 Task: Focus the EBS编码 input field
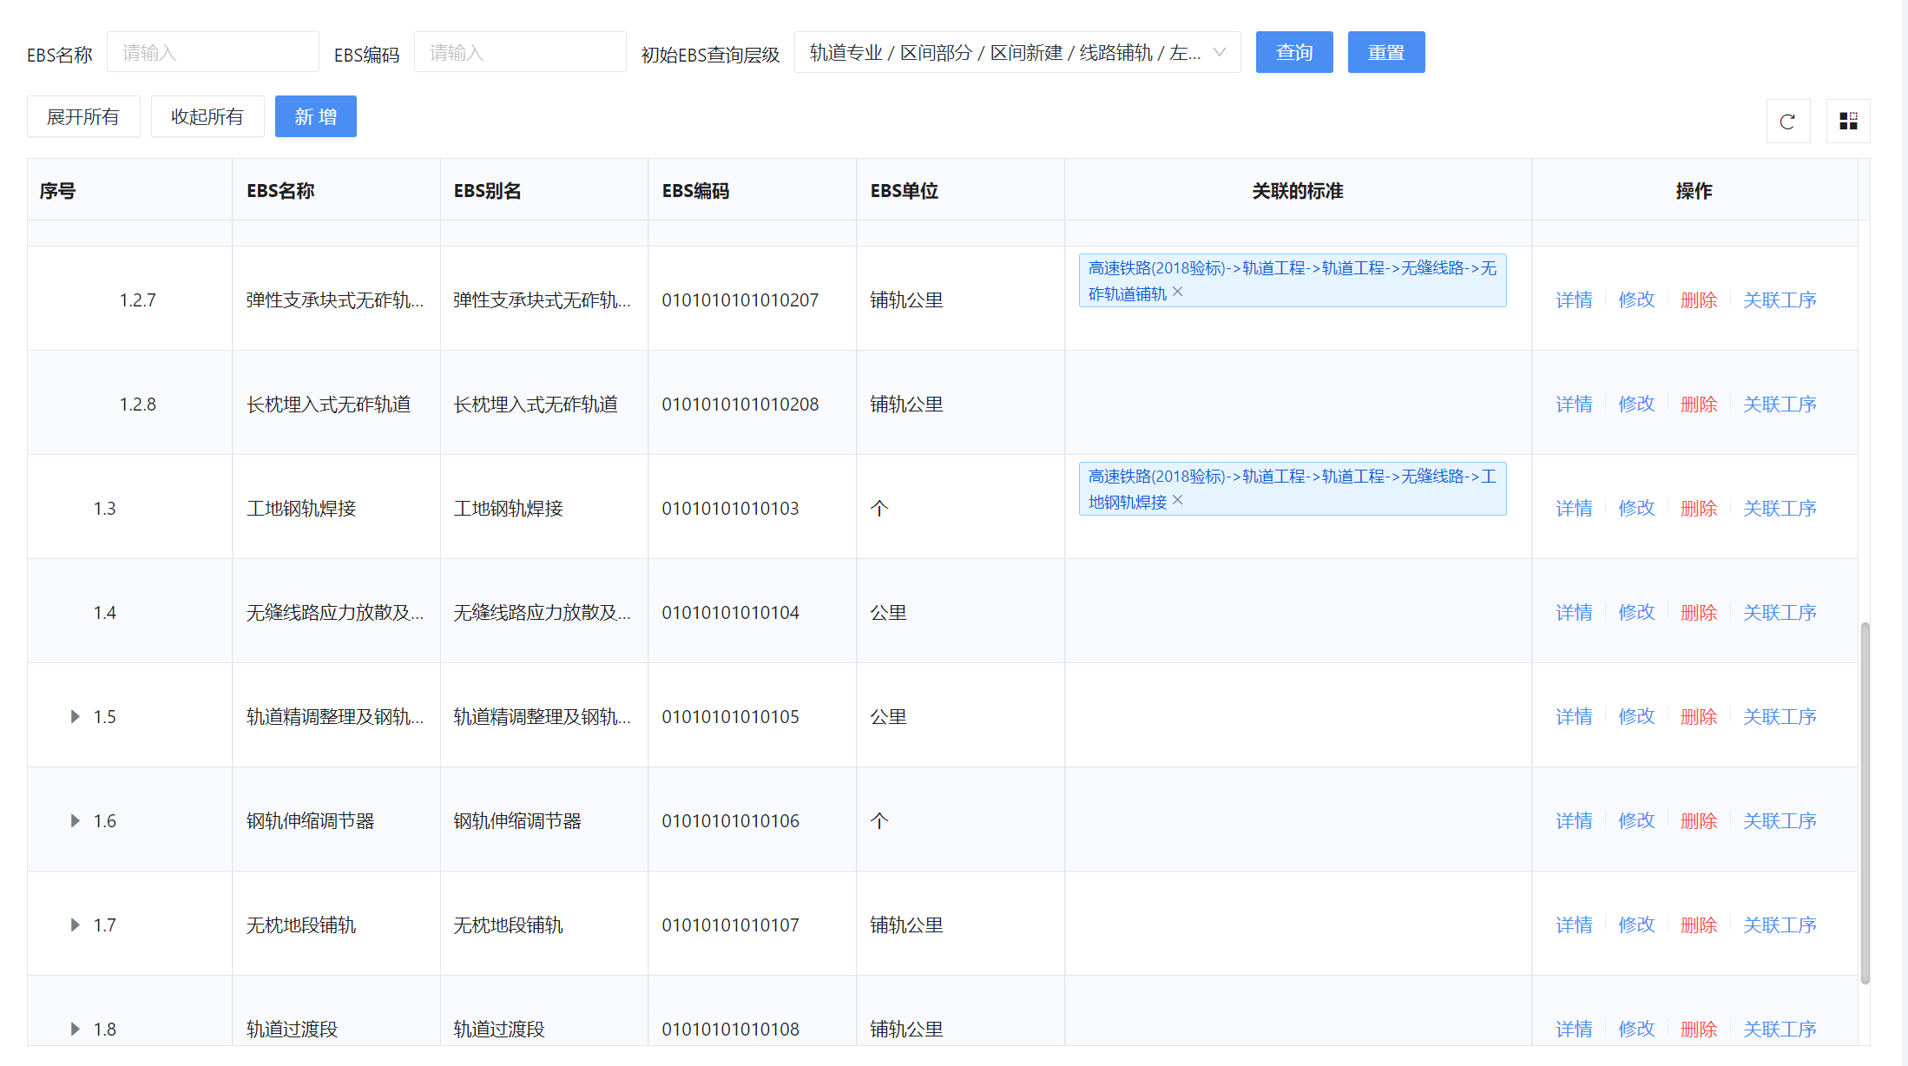click(520, 52)
